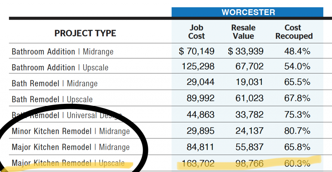
Task: Click the Job Cost column heading
Action: [196, 32]
